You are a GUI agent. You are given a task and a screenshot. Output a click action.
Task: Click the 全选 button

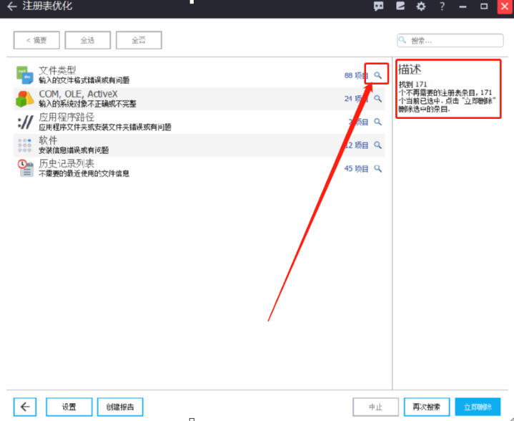click(87, 40)
